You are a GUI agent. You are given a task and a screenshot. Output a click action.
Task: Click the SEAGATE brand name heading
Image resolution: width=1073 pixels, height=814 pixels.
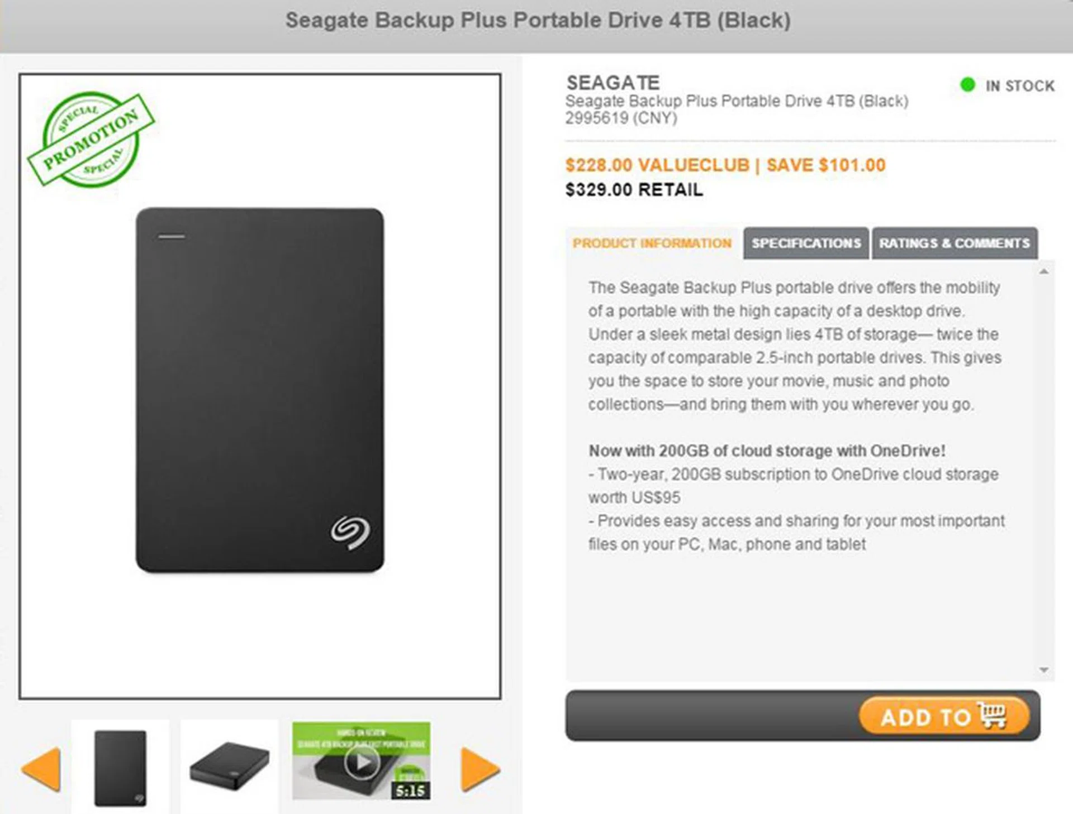pyautogui.click(x=613, y=83)
